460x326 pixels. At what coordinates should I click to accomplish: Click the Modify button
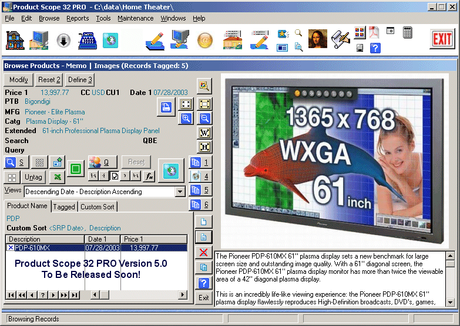click(x=18, y=80)
